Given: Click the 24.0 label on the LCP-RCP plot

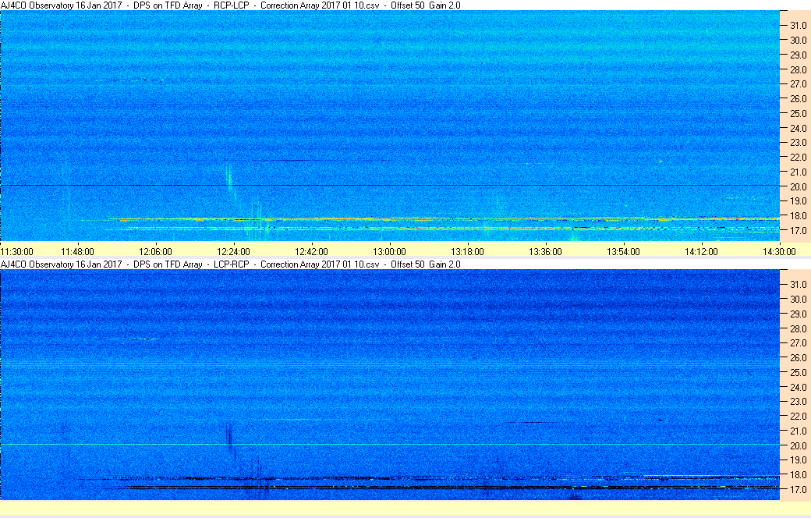Looking at the screenshot, I should point(798,387).
